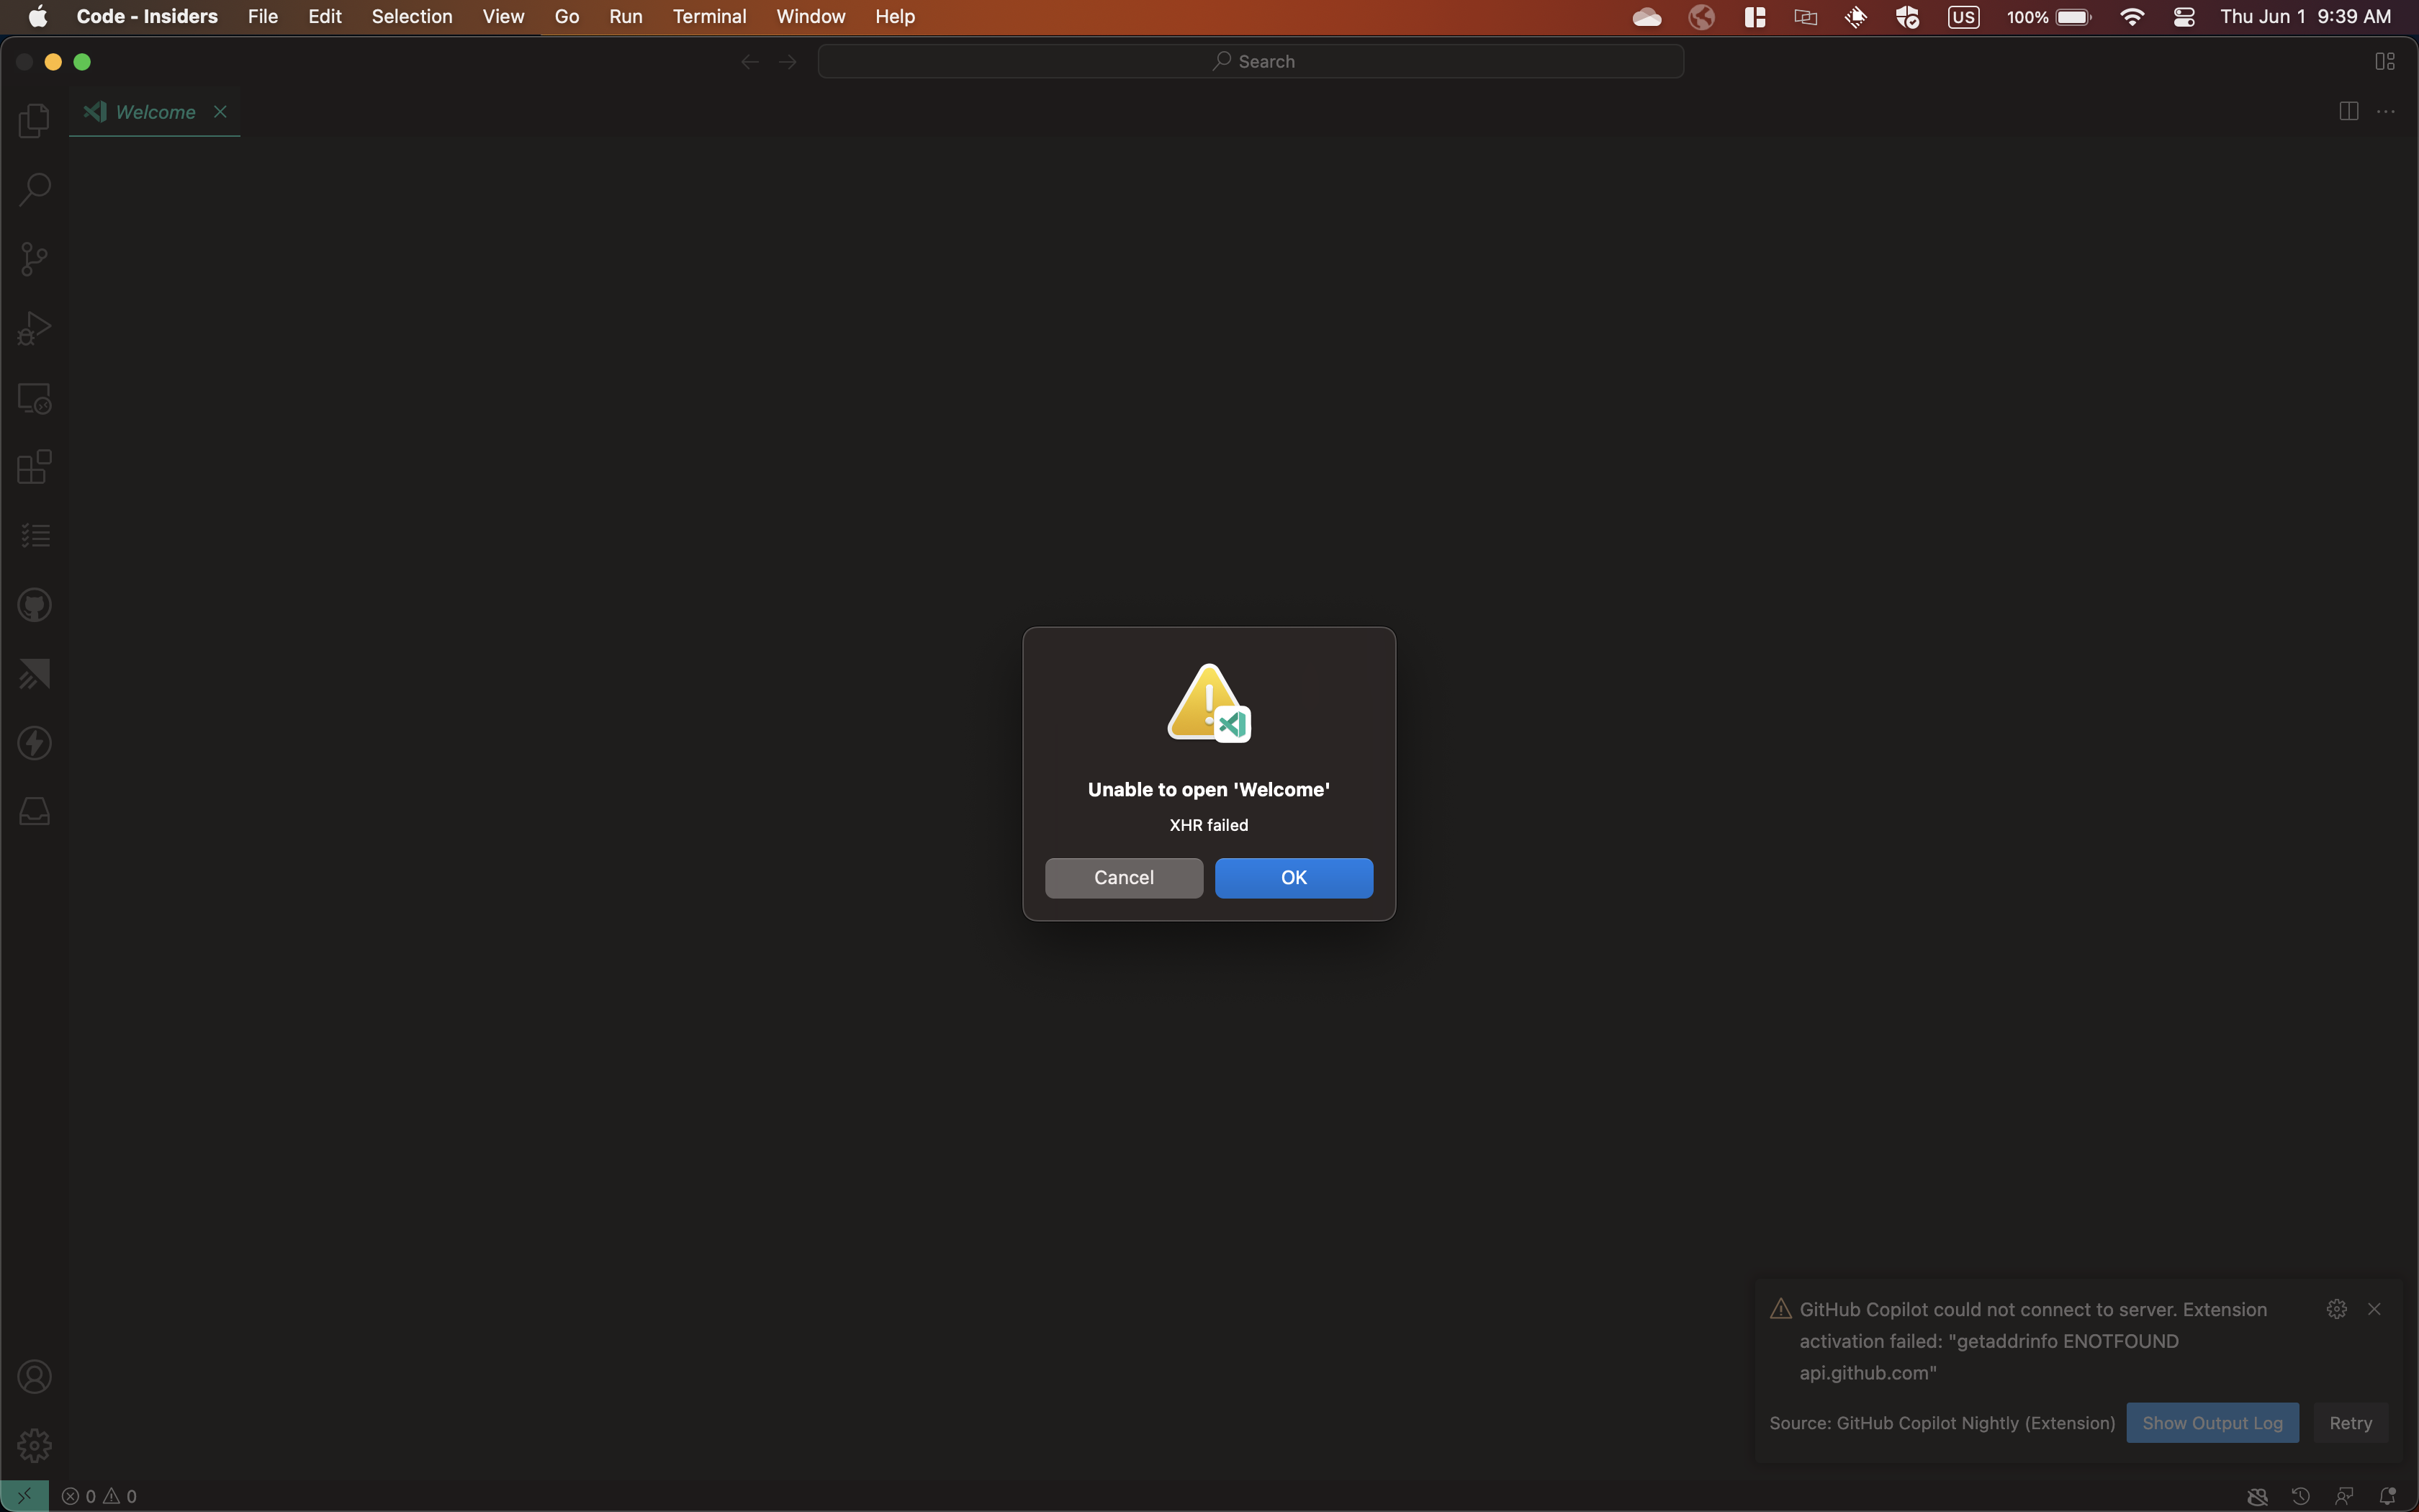Open the Remote Explorer view
The width and height of the screenshot is (2419, 1512).
click(x=33, y=397)
